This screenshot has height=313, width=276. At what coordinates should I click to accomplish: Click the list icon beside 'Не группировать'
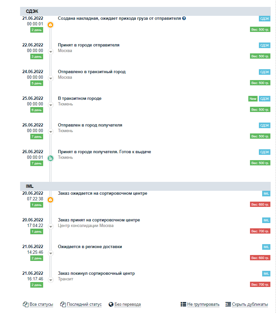tap(183, 304)
